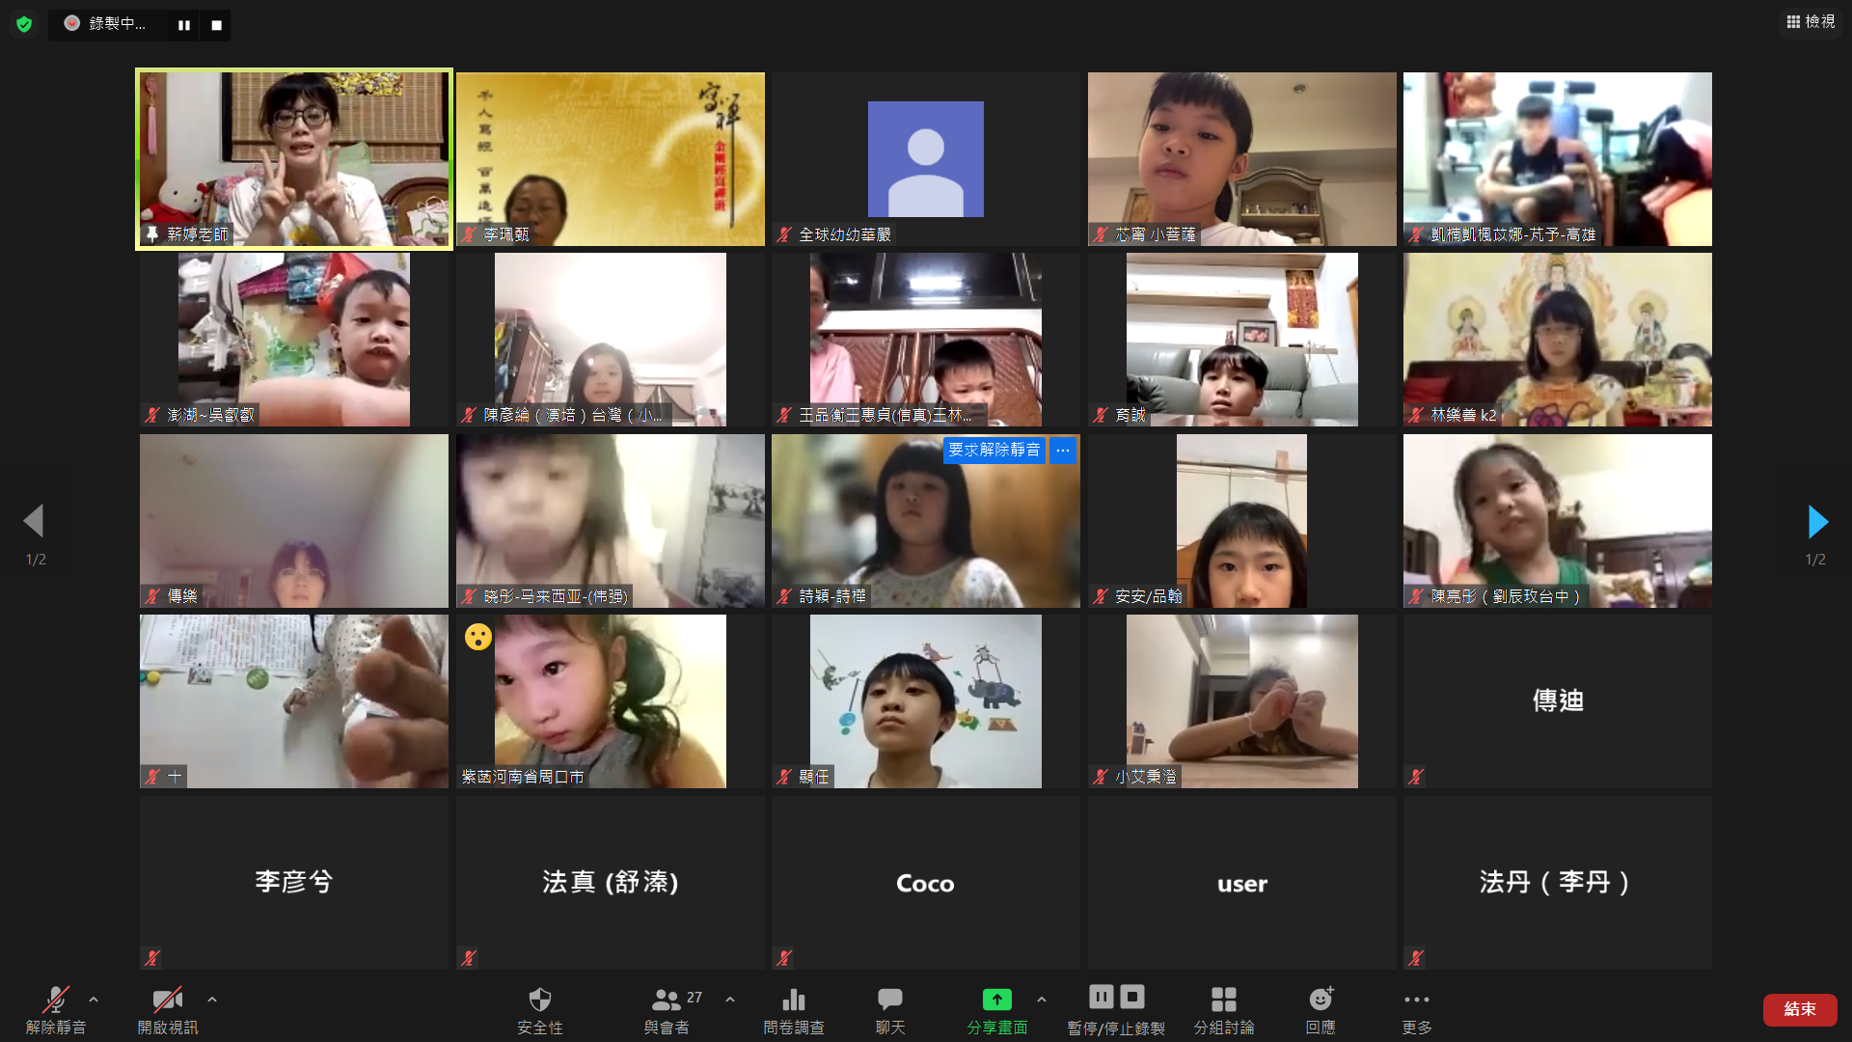
Task: Pause recording in the top recording bar
Action: 183,25
